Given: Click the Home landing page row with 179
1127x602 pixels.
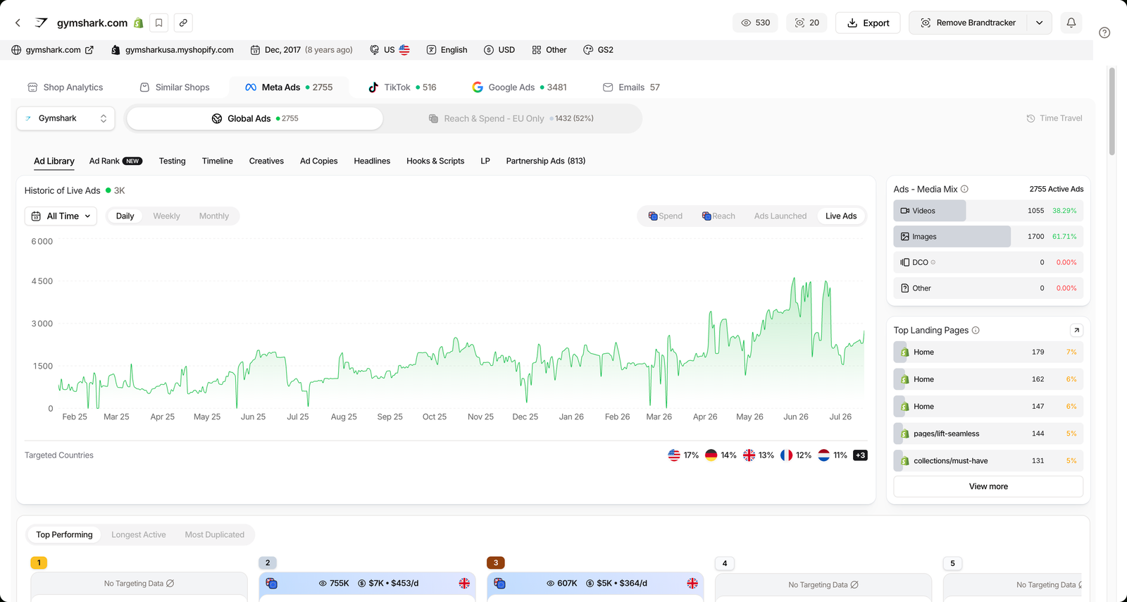Looking at the screenshot, I should click(x=988, y=352).
